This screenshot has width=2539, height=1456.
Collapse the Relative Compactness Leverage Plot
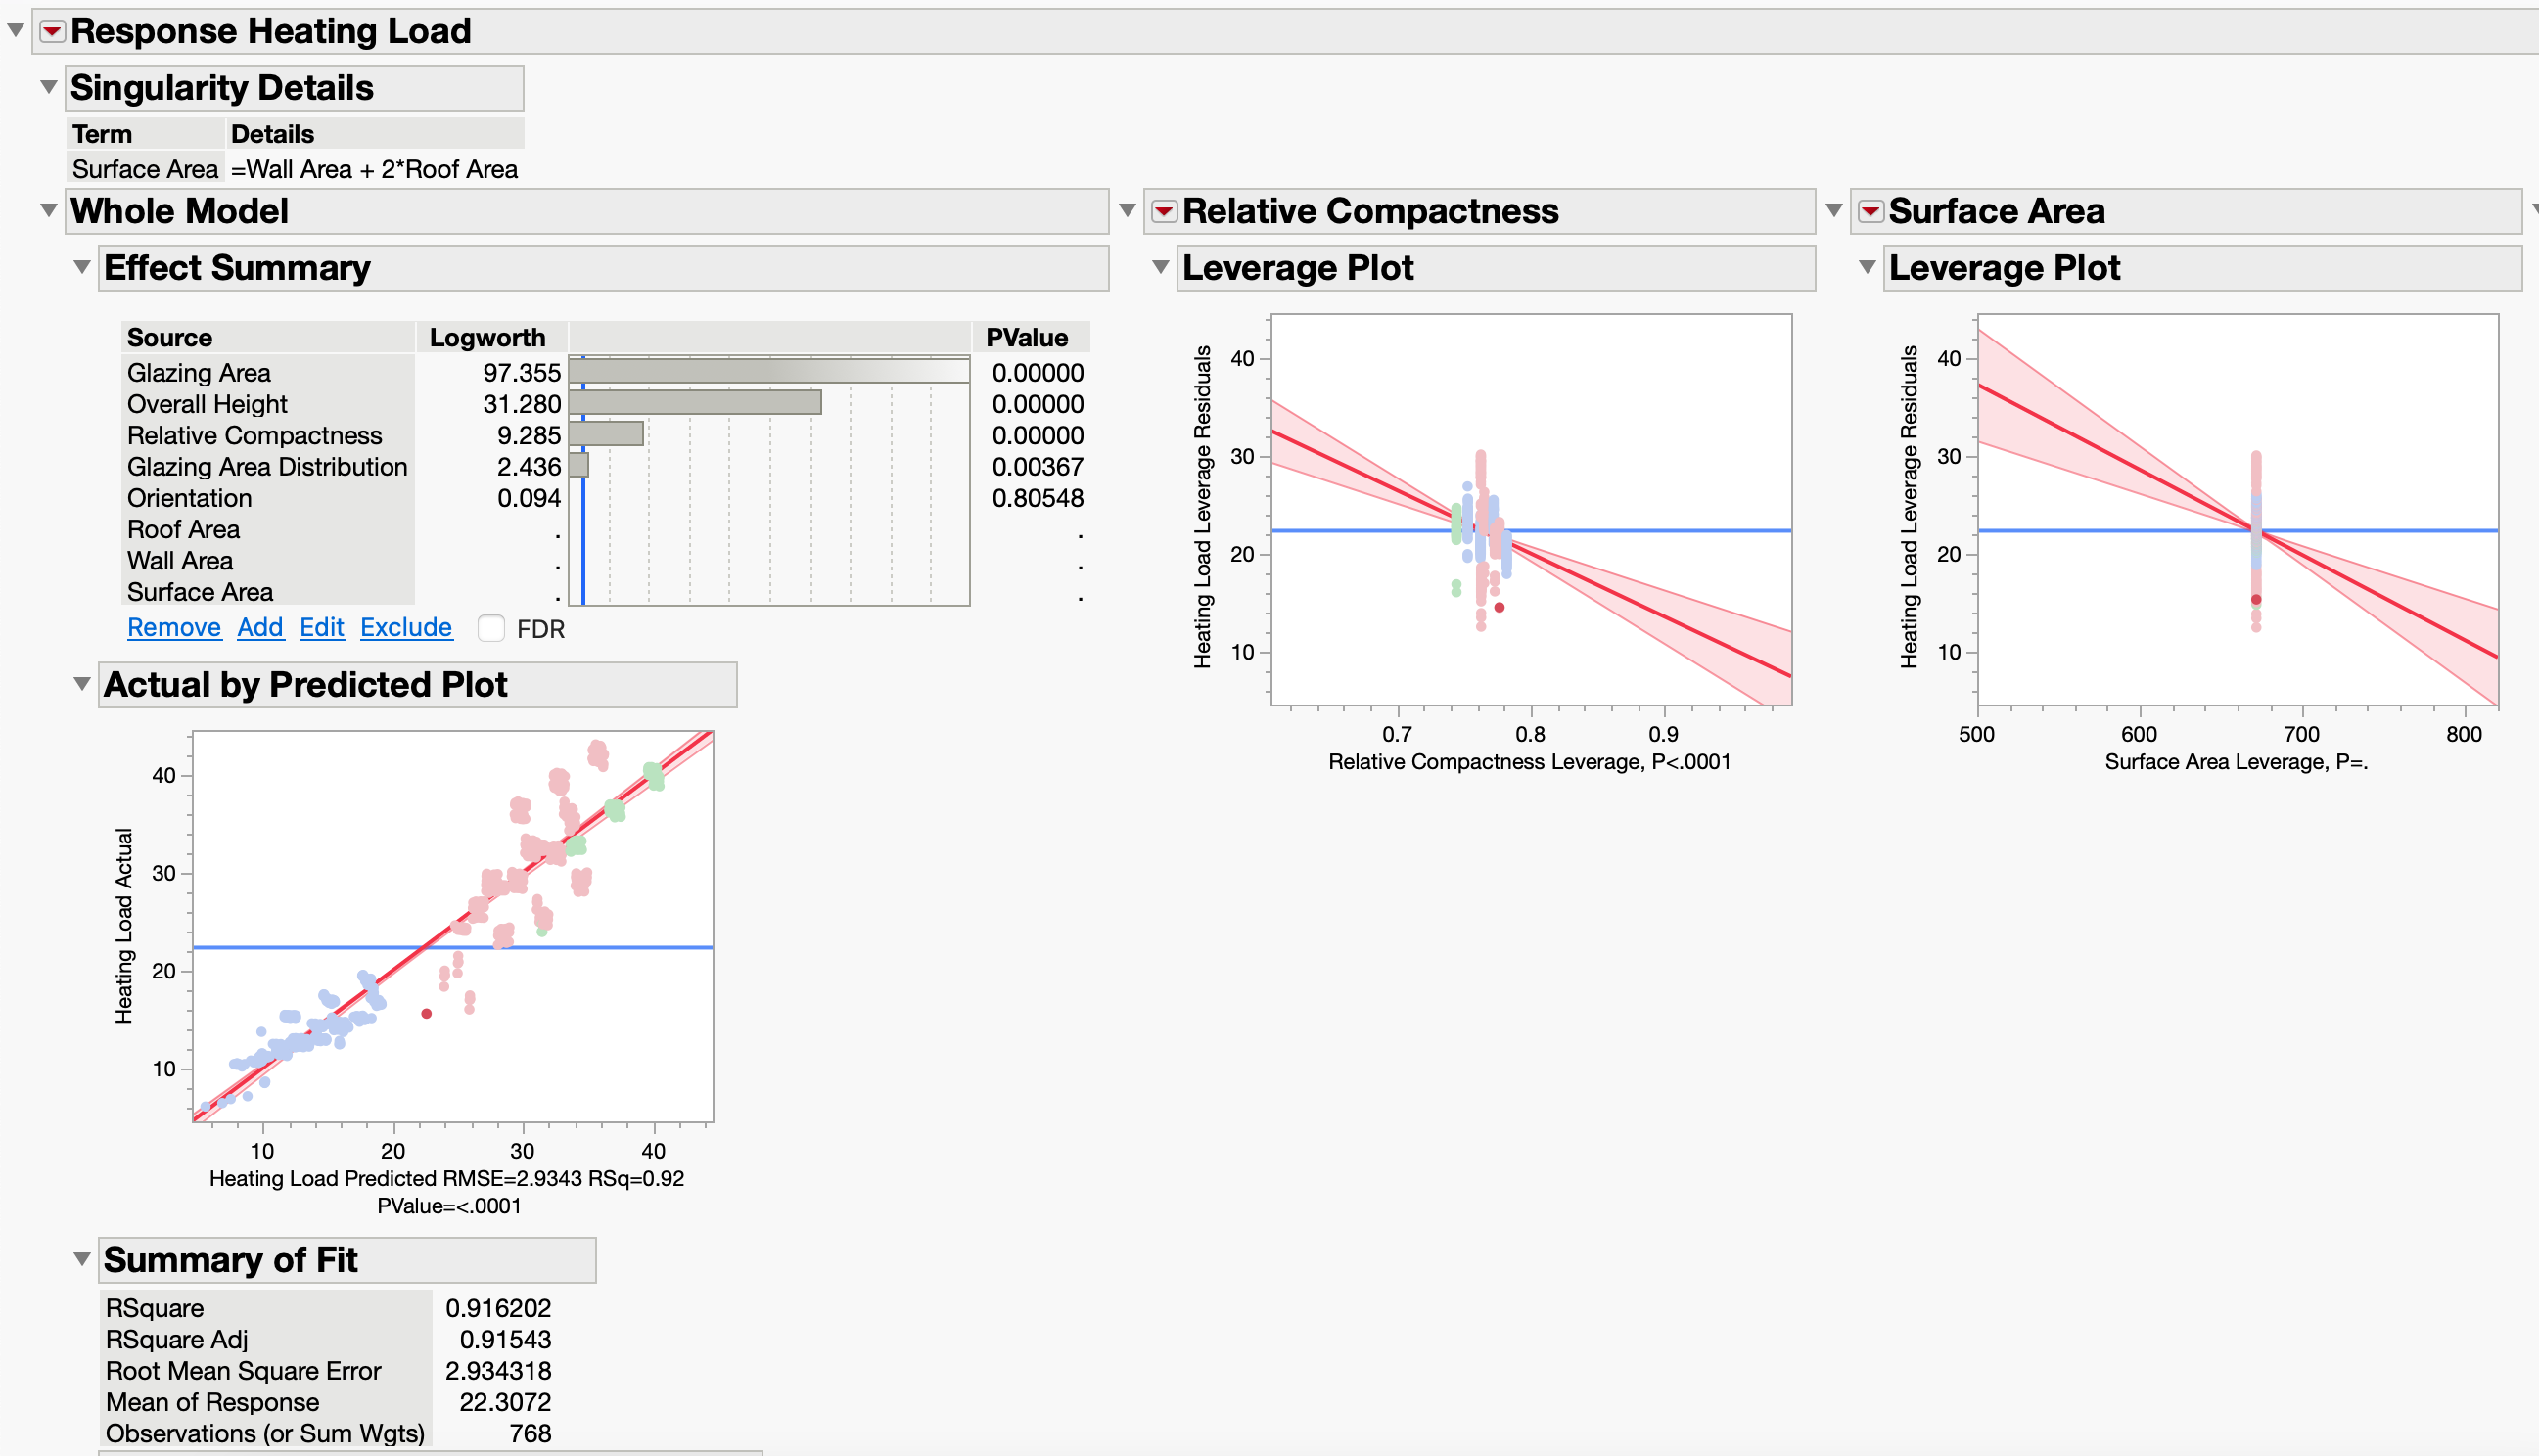(1160, 268)
